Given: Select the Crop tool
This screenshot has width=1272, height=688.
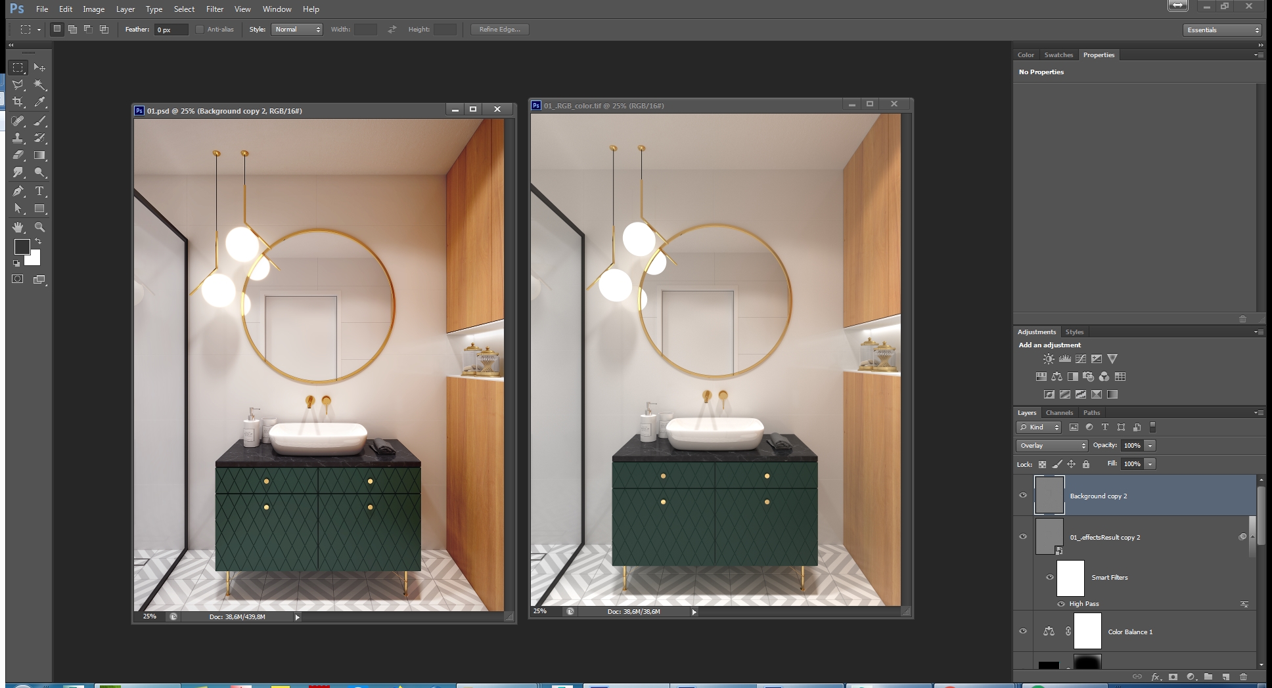Looking at the screenshot, I should (18, 102).
